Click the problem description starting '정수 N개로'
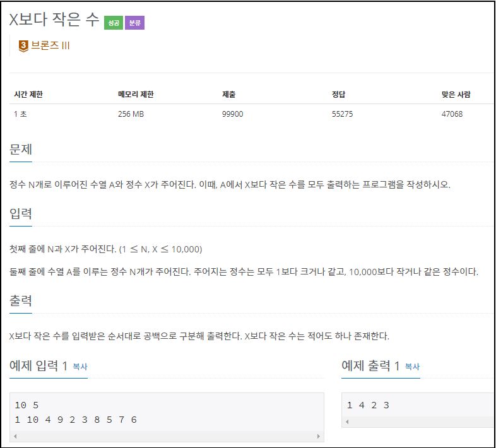496x448 pixels. [230, 184]
